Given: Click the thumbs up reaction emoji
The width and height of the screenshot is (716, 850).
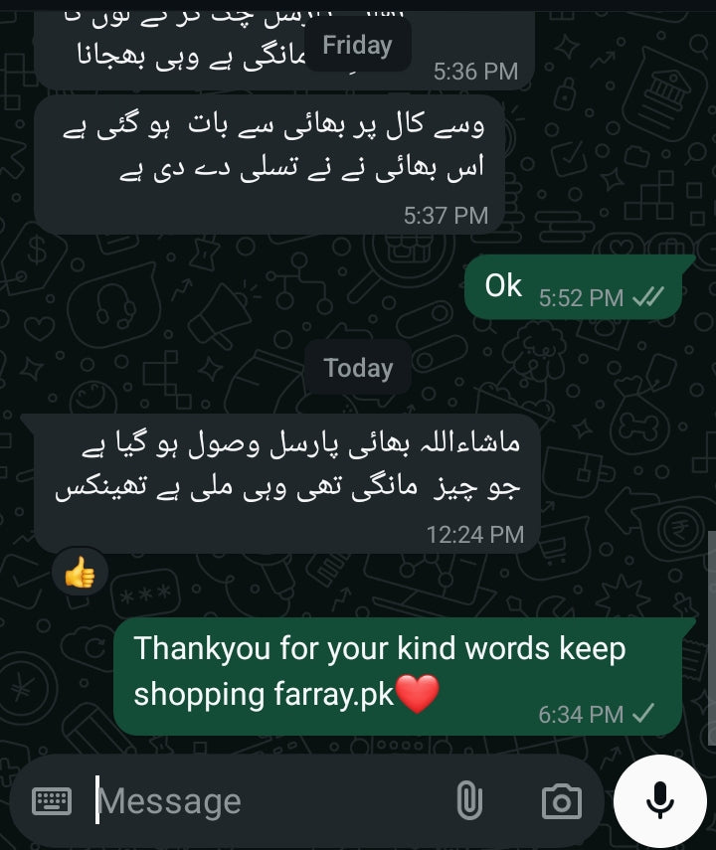Looking at the screenshot, I should pyautogui.click(x=81, y=572).
